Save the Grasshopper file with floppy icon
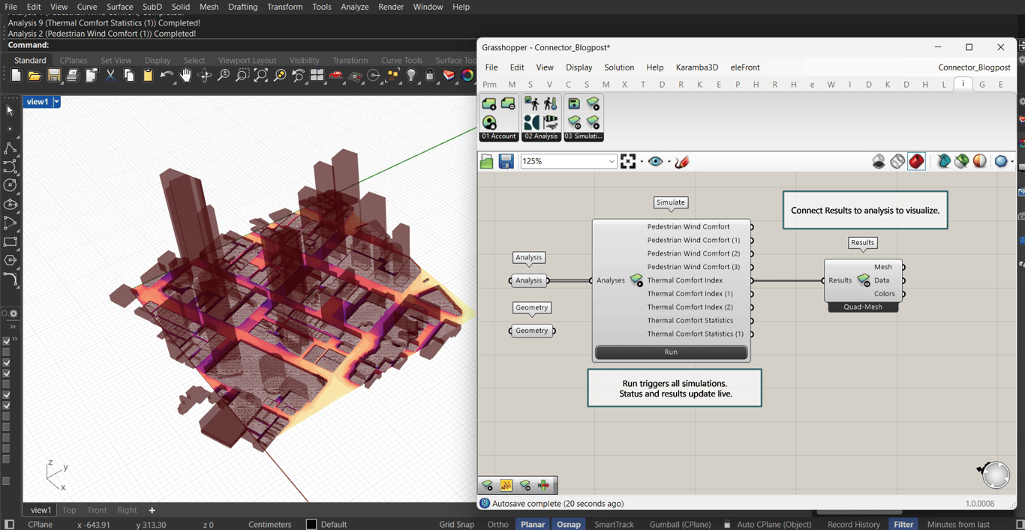 tap(506, 161)
